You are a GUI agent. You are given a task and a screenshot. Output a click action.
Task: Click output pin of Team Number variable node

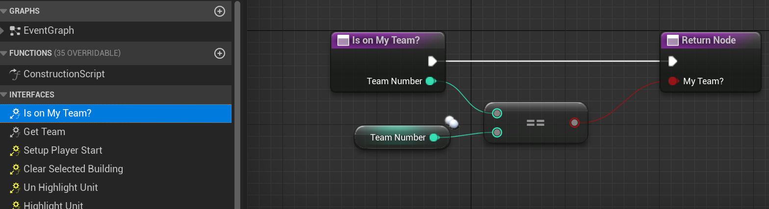pyautogui.click(x=434, y=138)
